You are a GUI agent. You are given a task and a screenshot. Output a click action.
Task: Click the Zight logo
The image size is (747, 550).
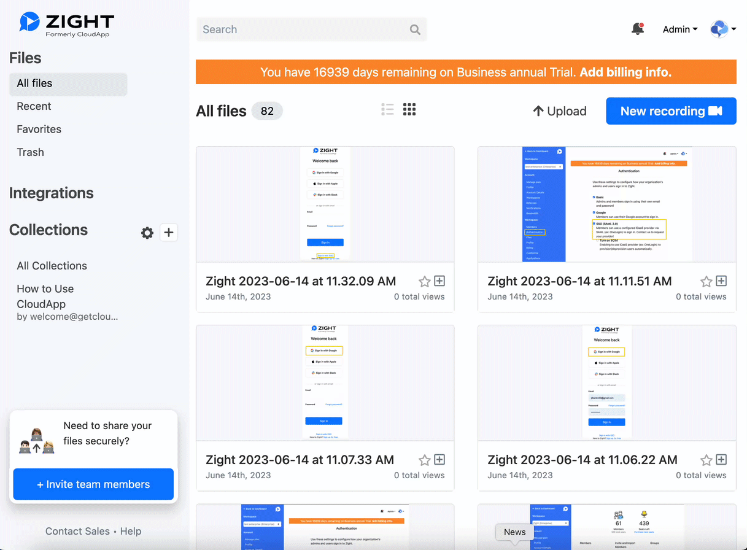click(x=66, y=25)
